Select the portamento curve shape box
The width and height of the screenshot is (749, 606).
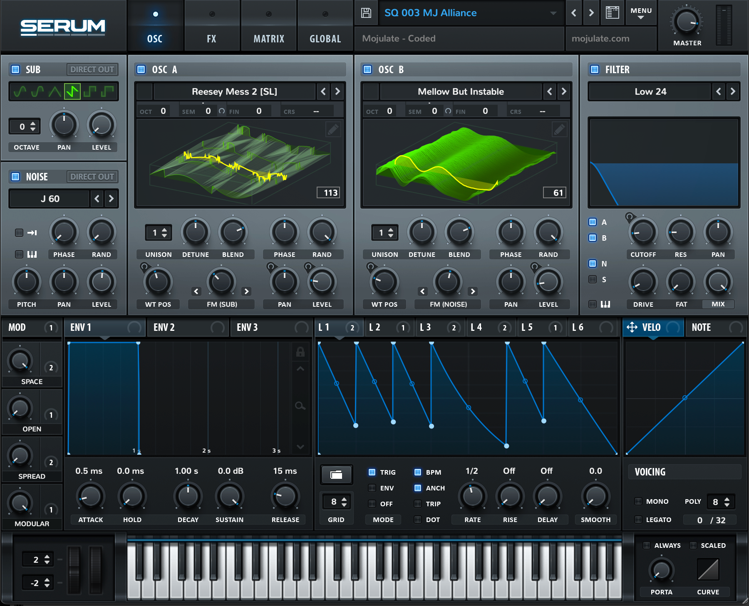click(708, 569)
